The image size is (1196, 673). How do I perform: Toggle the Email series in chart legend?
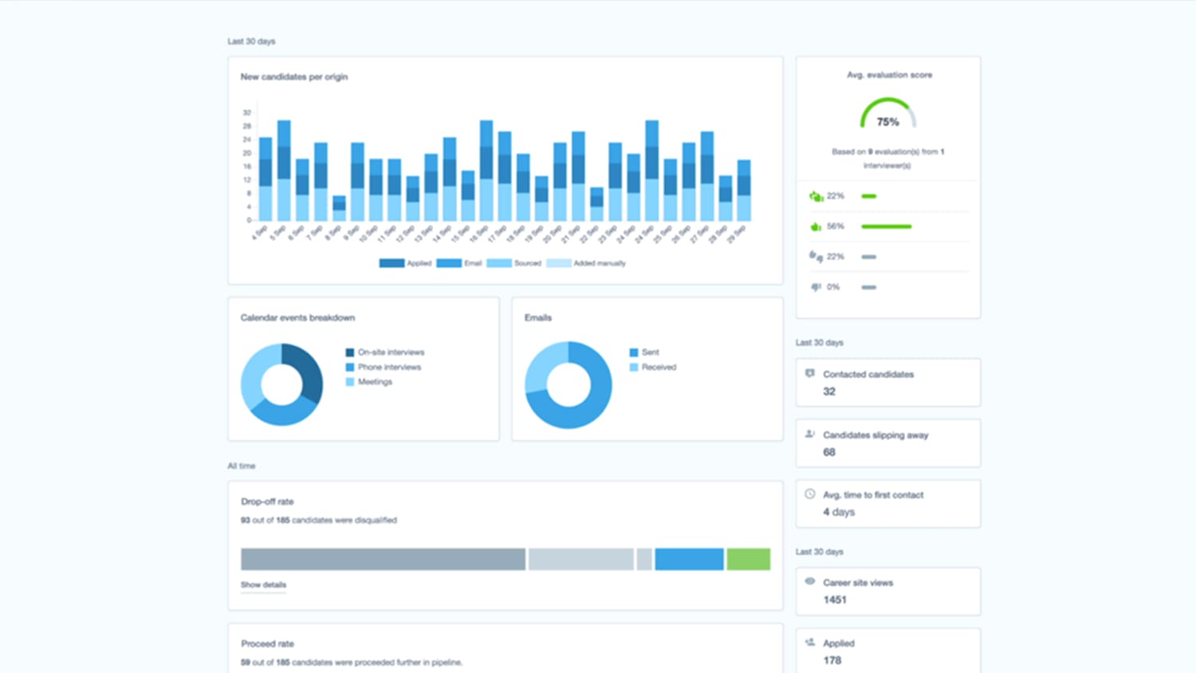[459, 263]
